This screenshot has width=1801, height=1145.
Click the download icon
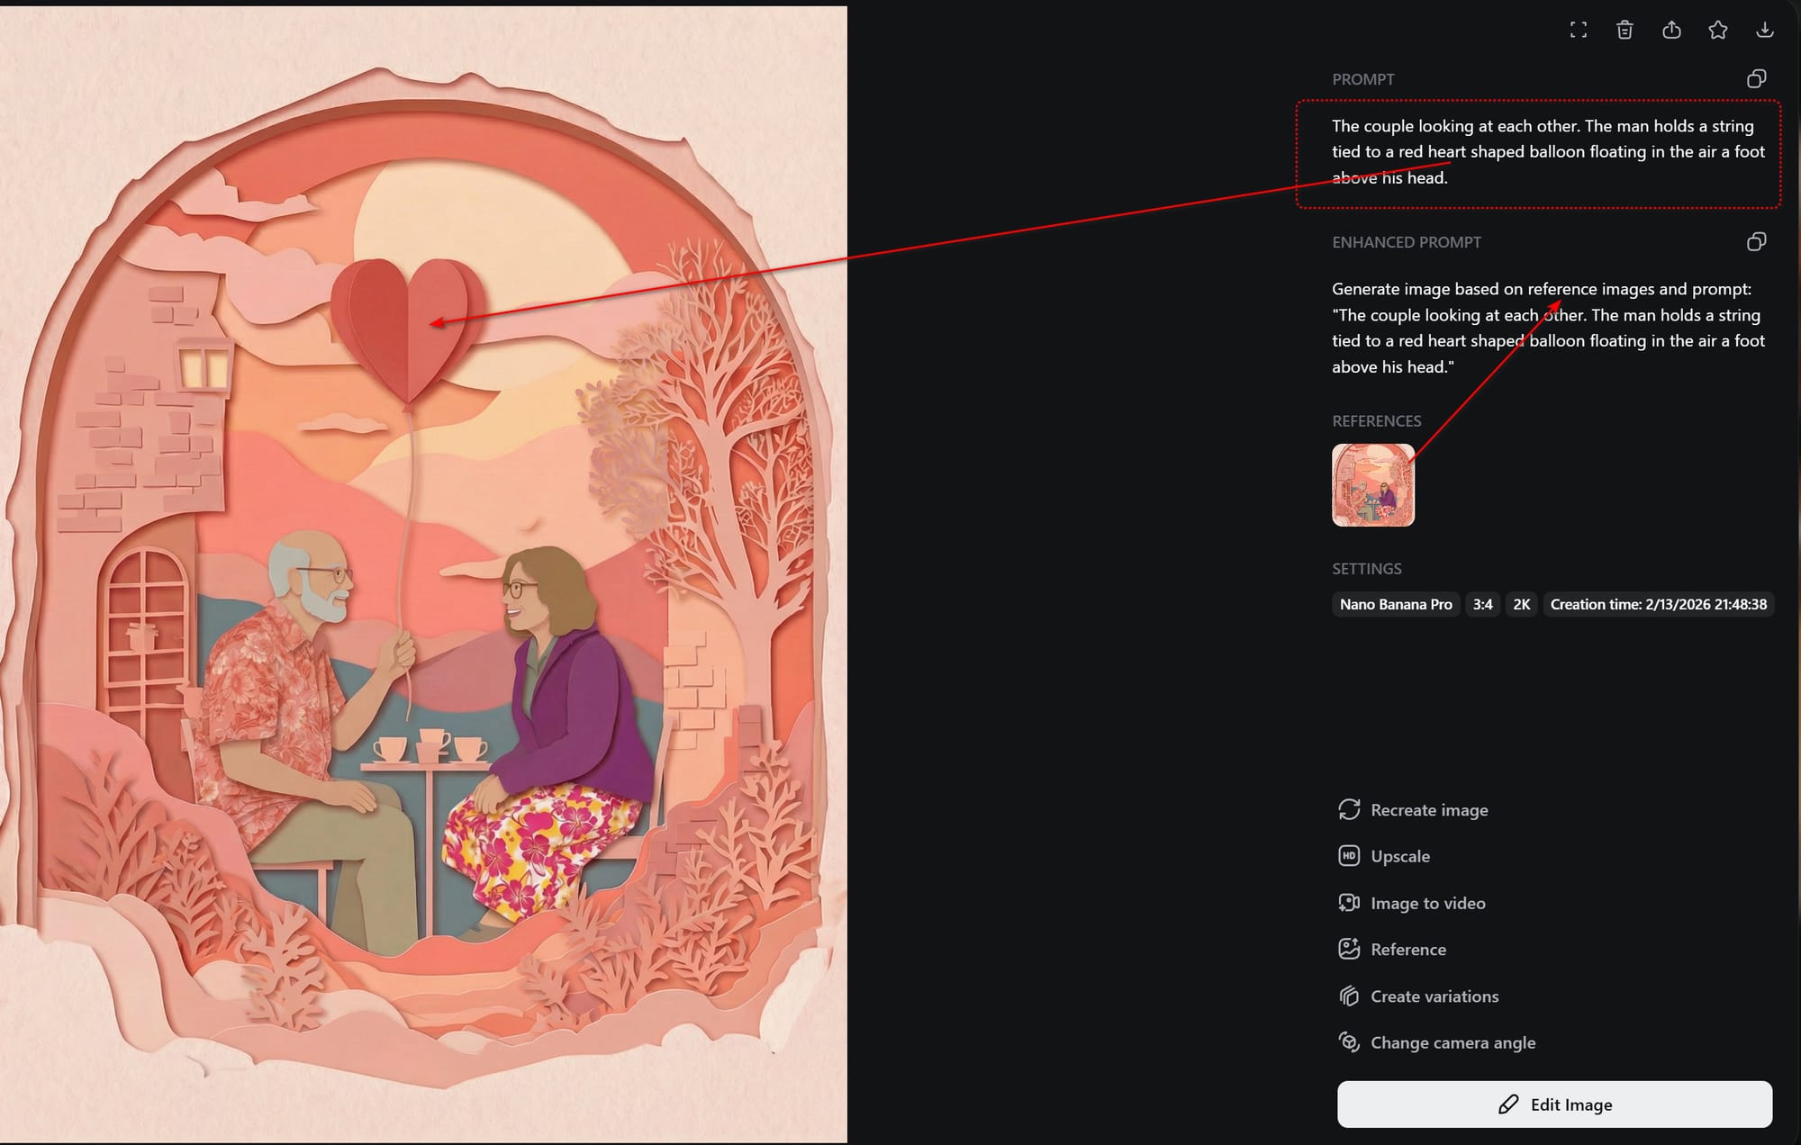(1765, 31)
